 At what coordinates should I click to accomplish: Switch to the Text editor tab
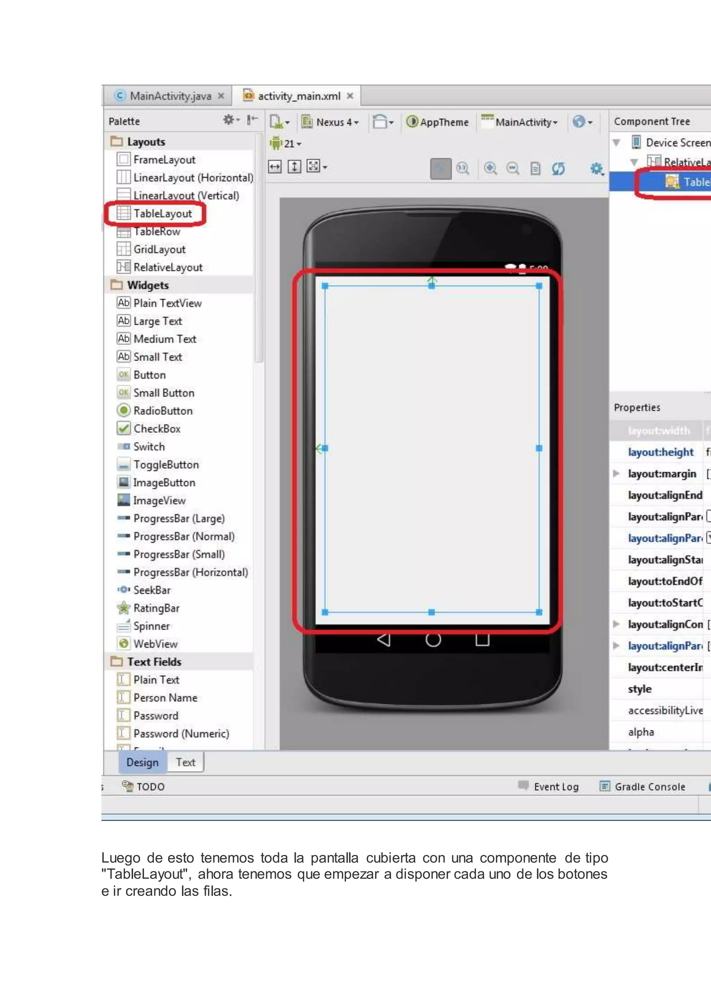point(186,763)
